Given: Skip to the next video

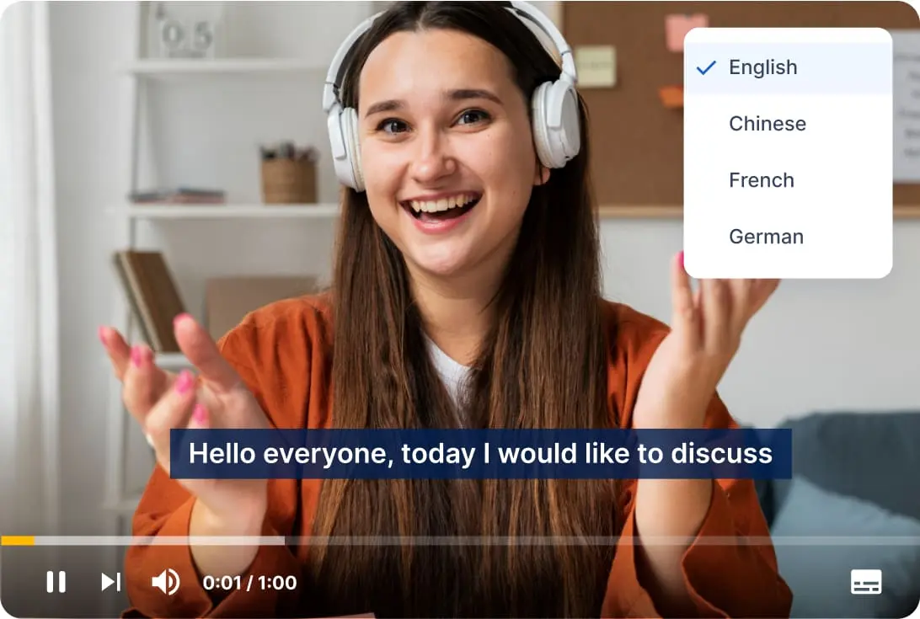Looking at the screenshot, I should 111,582.
